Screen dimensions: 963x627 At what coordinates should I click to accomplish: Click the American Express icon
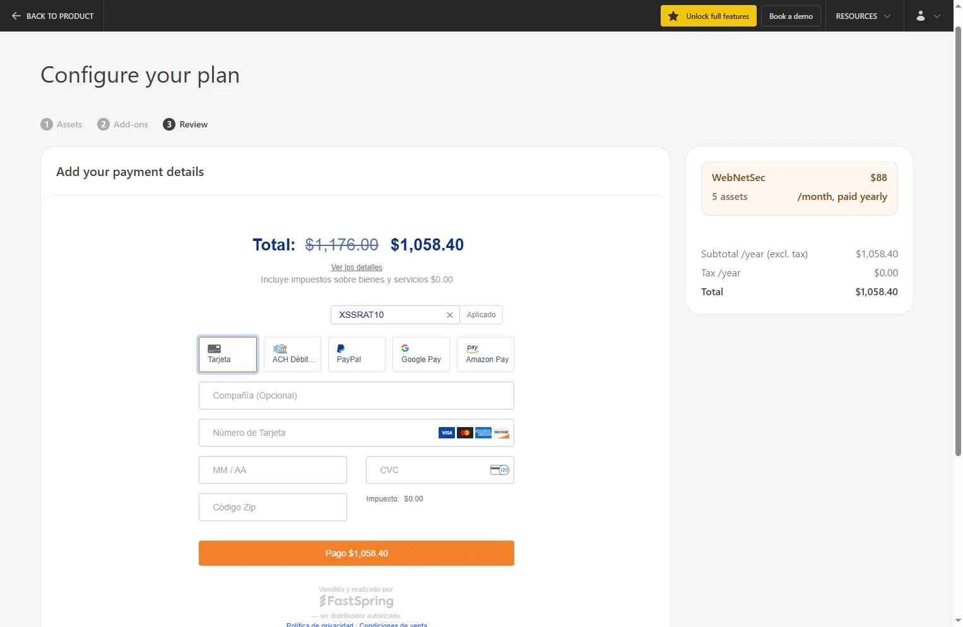483,433
